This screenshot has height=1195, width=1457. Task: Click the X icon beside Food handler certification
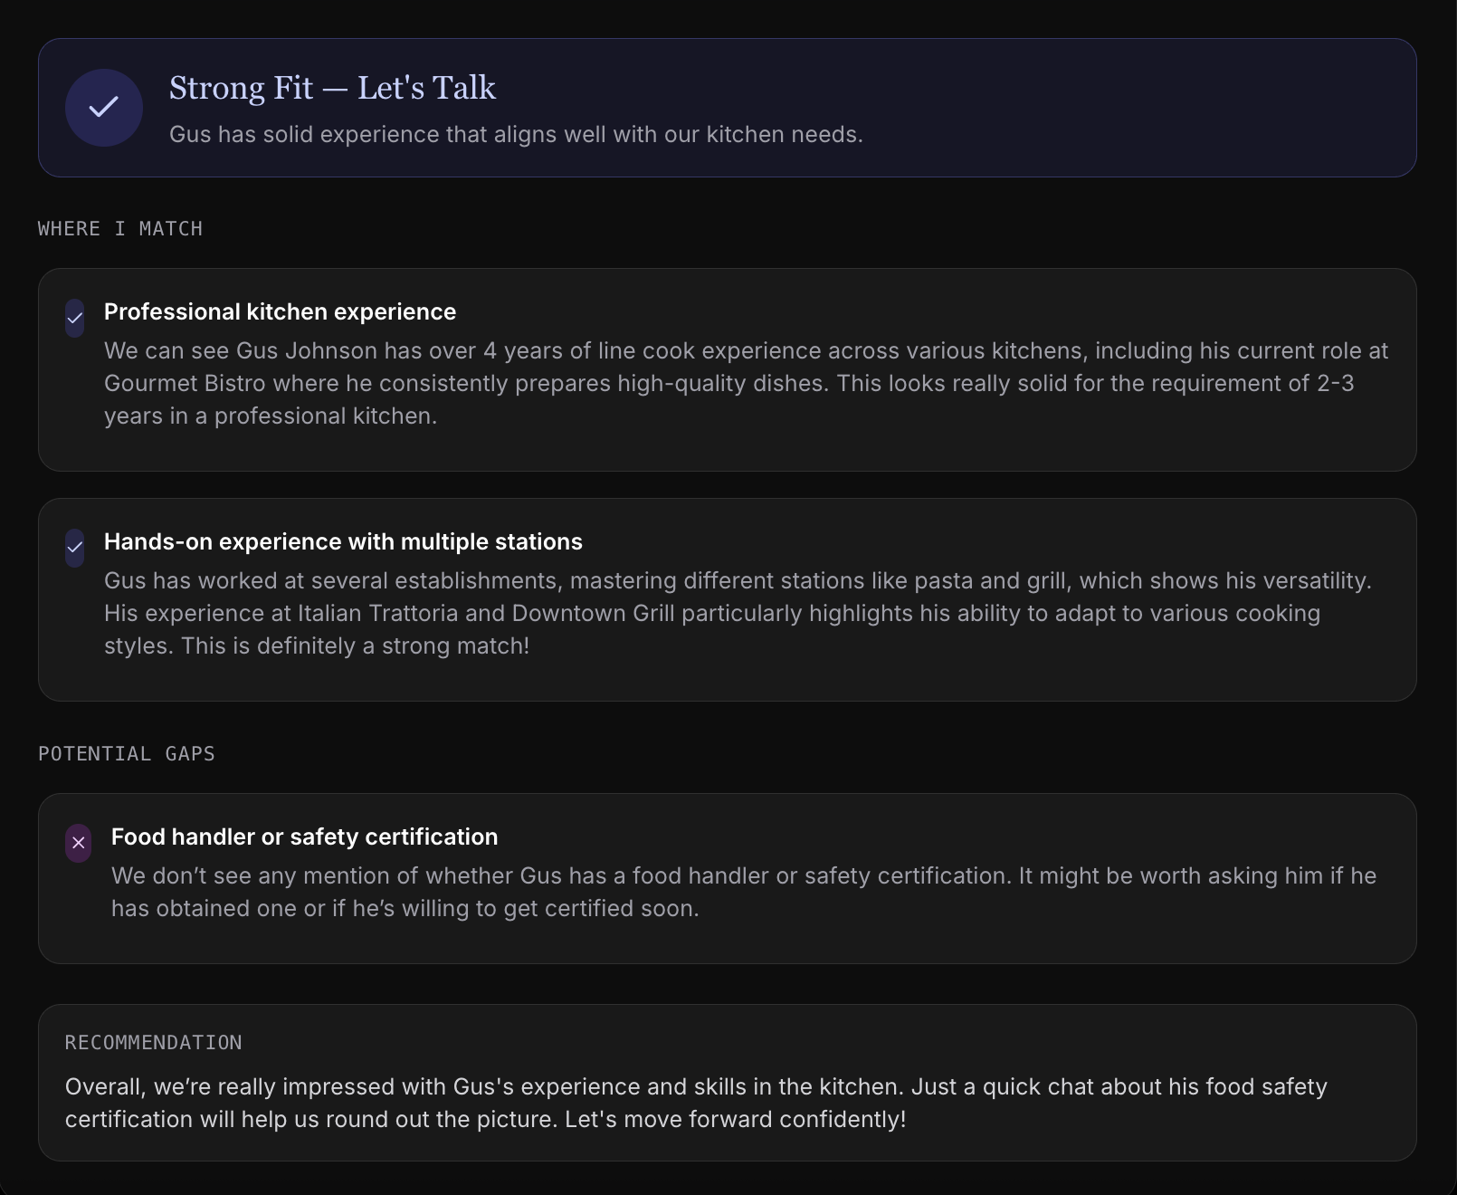tap(79, 843)
